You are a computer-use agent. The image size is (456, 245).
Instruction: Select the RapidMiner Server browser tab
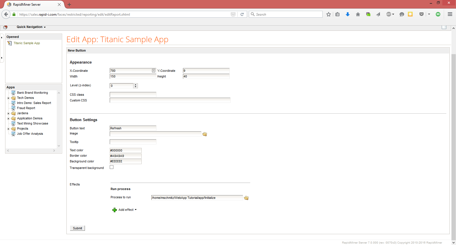pos(31,5)
